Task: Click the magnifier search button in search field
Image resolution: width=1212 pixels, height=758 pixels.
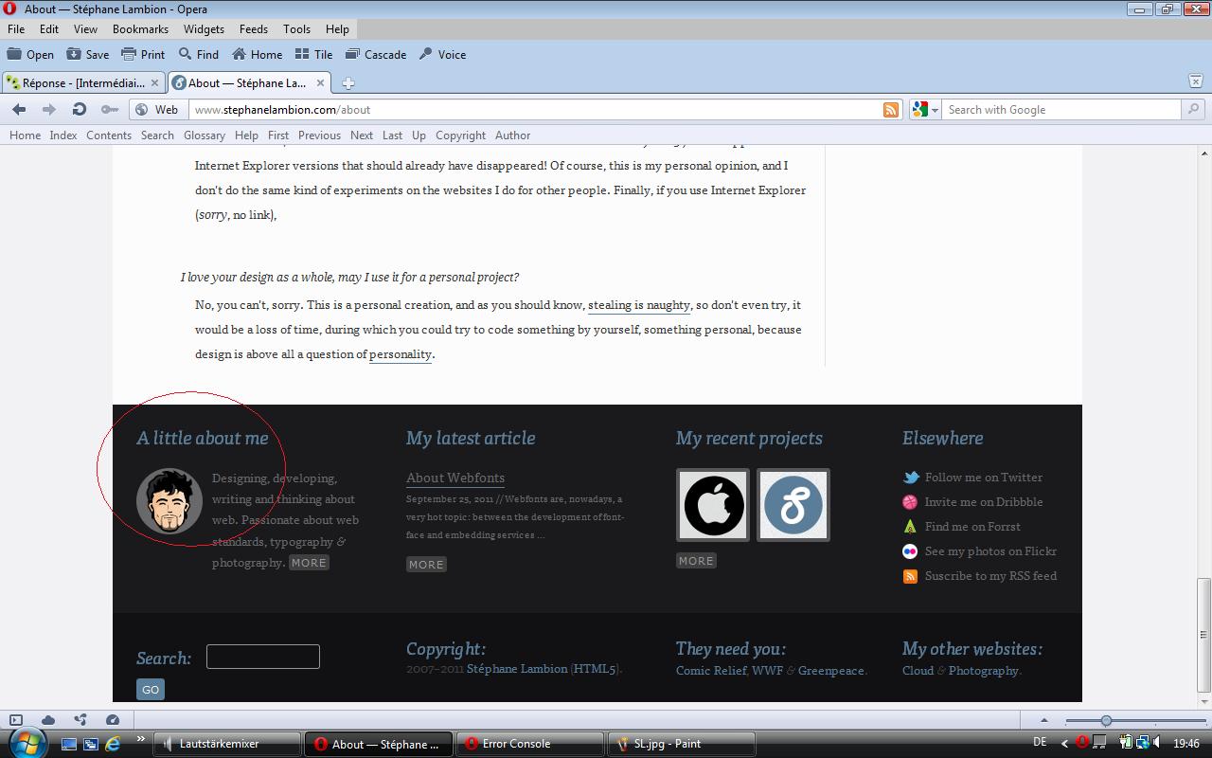Action: (1193, 110)
